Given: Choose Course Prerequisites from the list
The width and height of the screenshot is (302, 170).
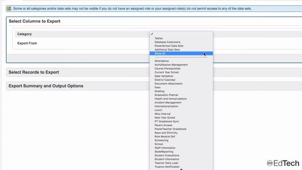Looking at the screenshot, I should point(168,68).
